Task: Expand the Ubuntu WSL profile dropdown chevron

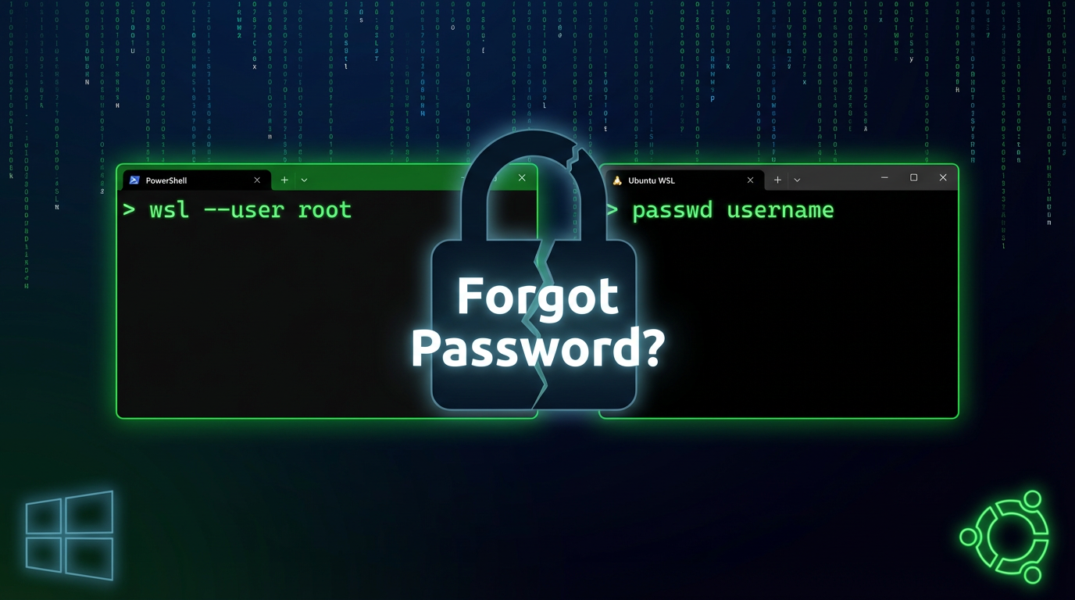Action: [x=797, y=180]
